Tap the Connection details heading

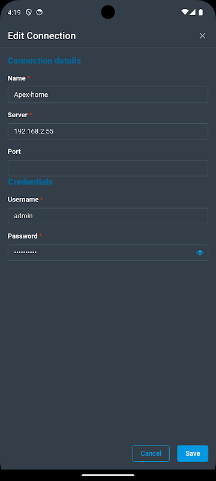[x=44, y=61]
